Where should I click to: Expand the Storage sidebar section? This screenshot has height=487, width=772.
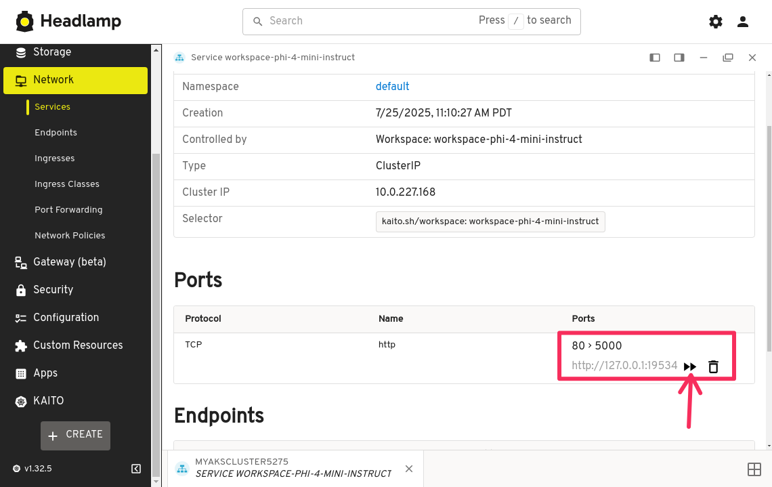[x=52, y=52]
